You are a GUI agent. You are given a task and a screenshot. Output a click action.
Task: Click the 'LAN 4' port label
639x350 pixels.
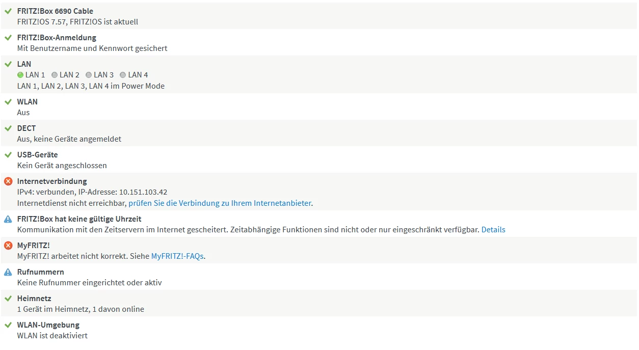click(138, 75)
